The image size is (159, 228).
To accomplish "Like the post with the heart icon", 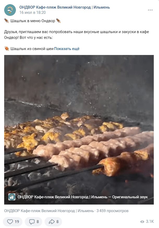I will 10,221.
